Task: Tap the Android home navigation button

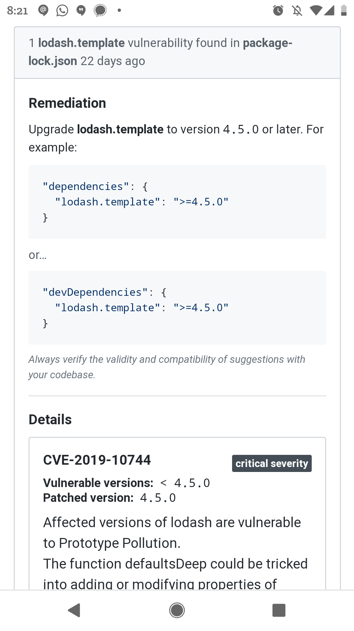Action: coord(177,610)
